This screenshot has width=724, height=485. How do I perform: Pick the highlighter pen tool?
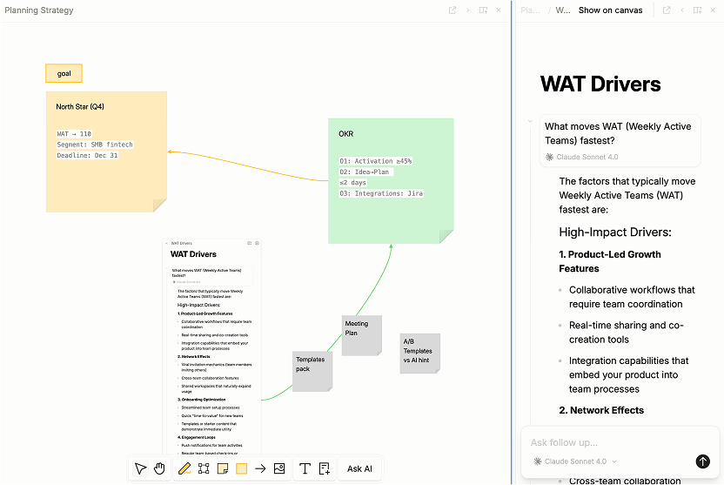coord(184,468)
